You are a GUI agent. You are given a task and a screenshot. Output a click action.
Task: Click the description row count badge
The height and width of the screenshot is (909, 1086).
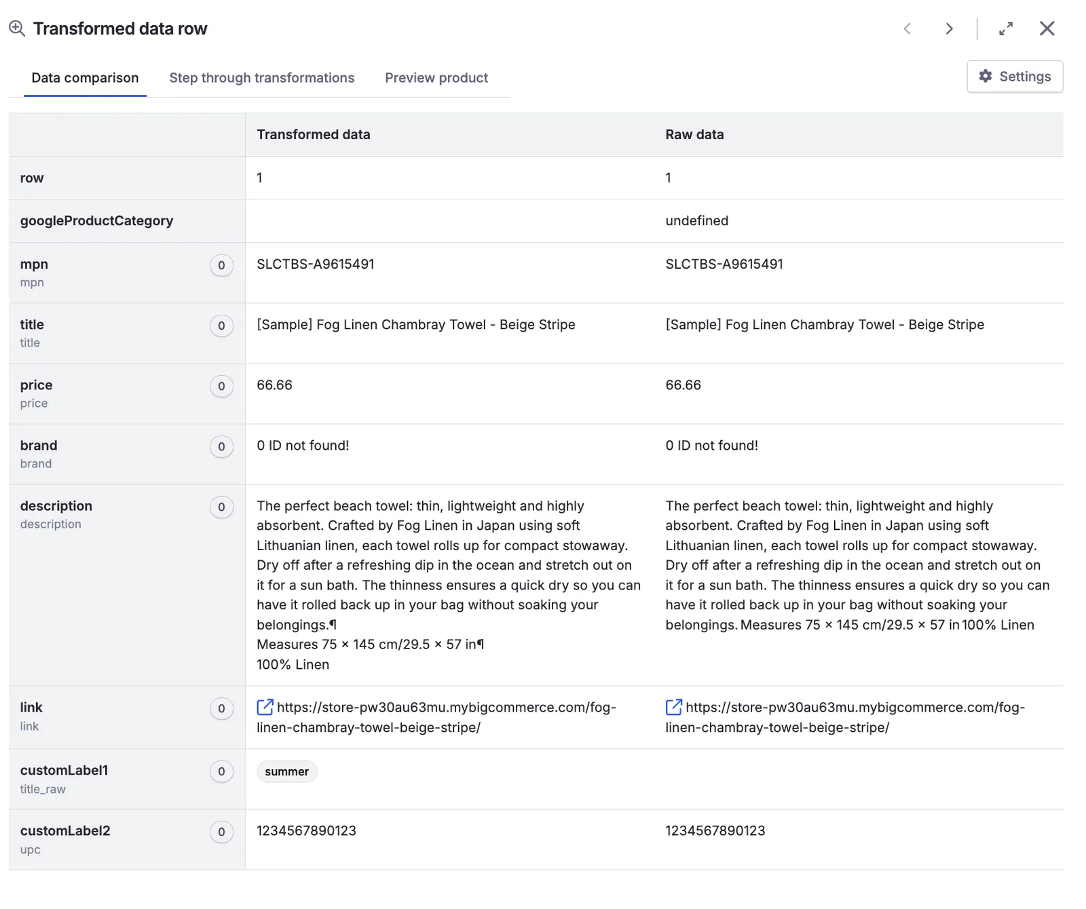pyautogui.click(x=221, y=507)
